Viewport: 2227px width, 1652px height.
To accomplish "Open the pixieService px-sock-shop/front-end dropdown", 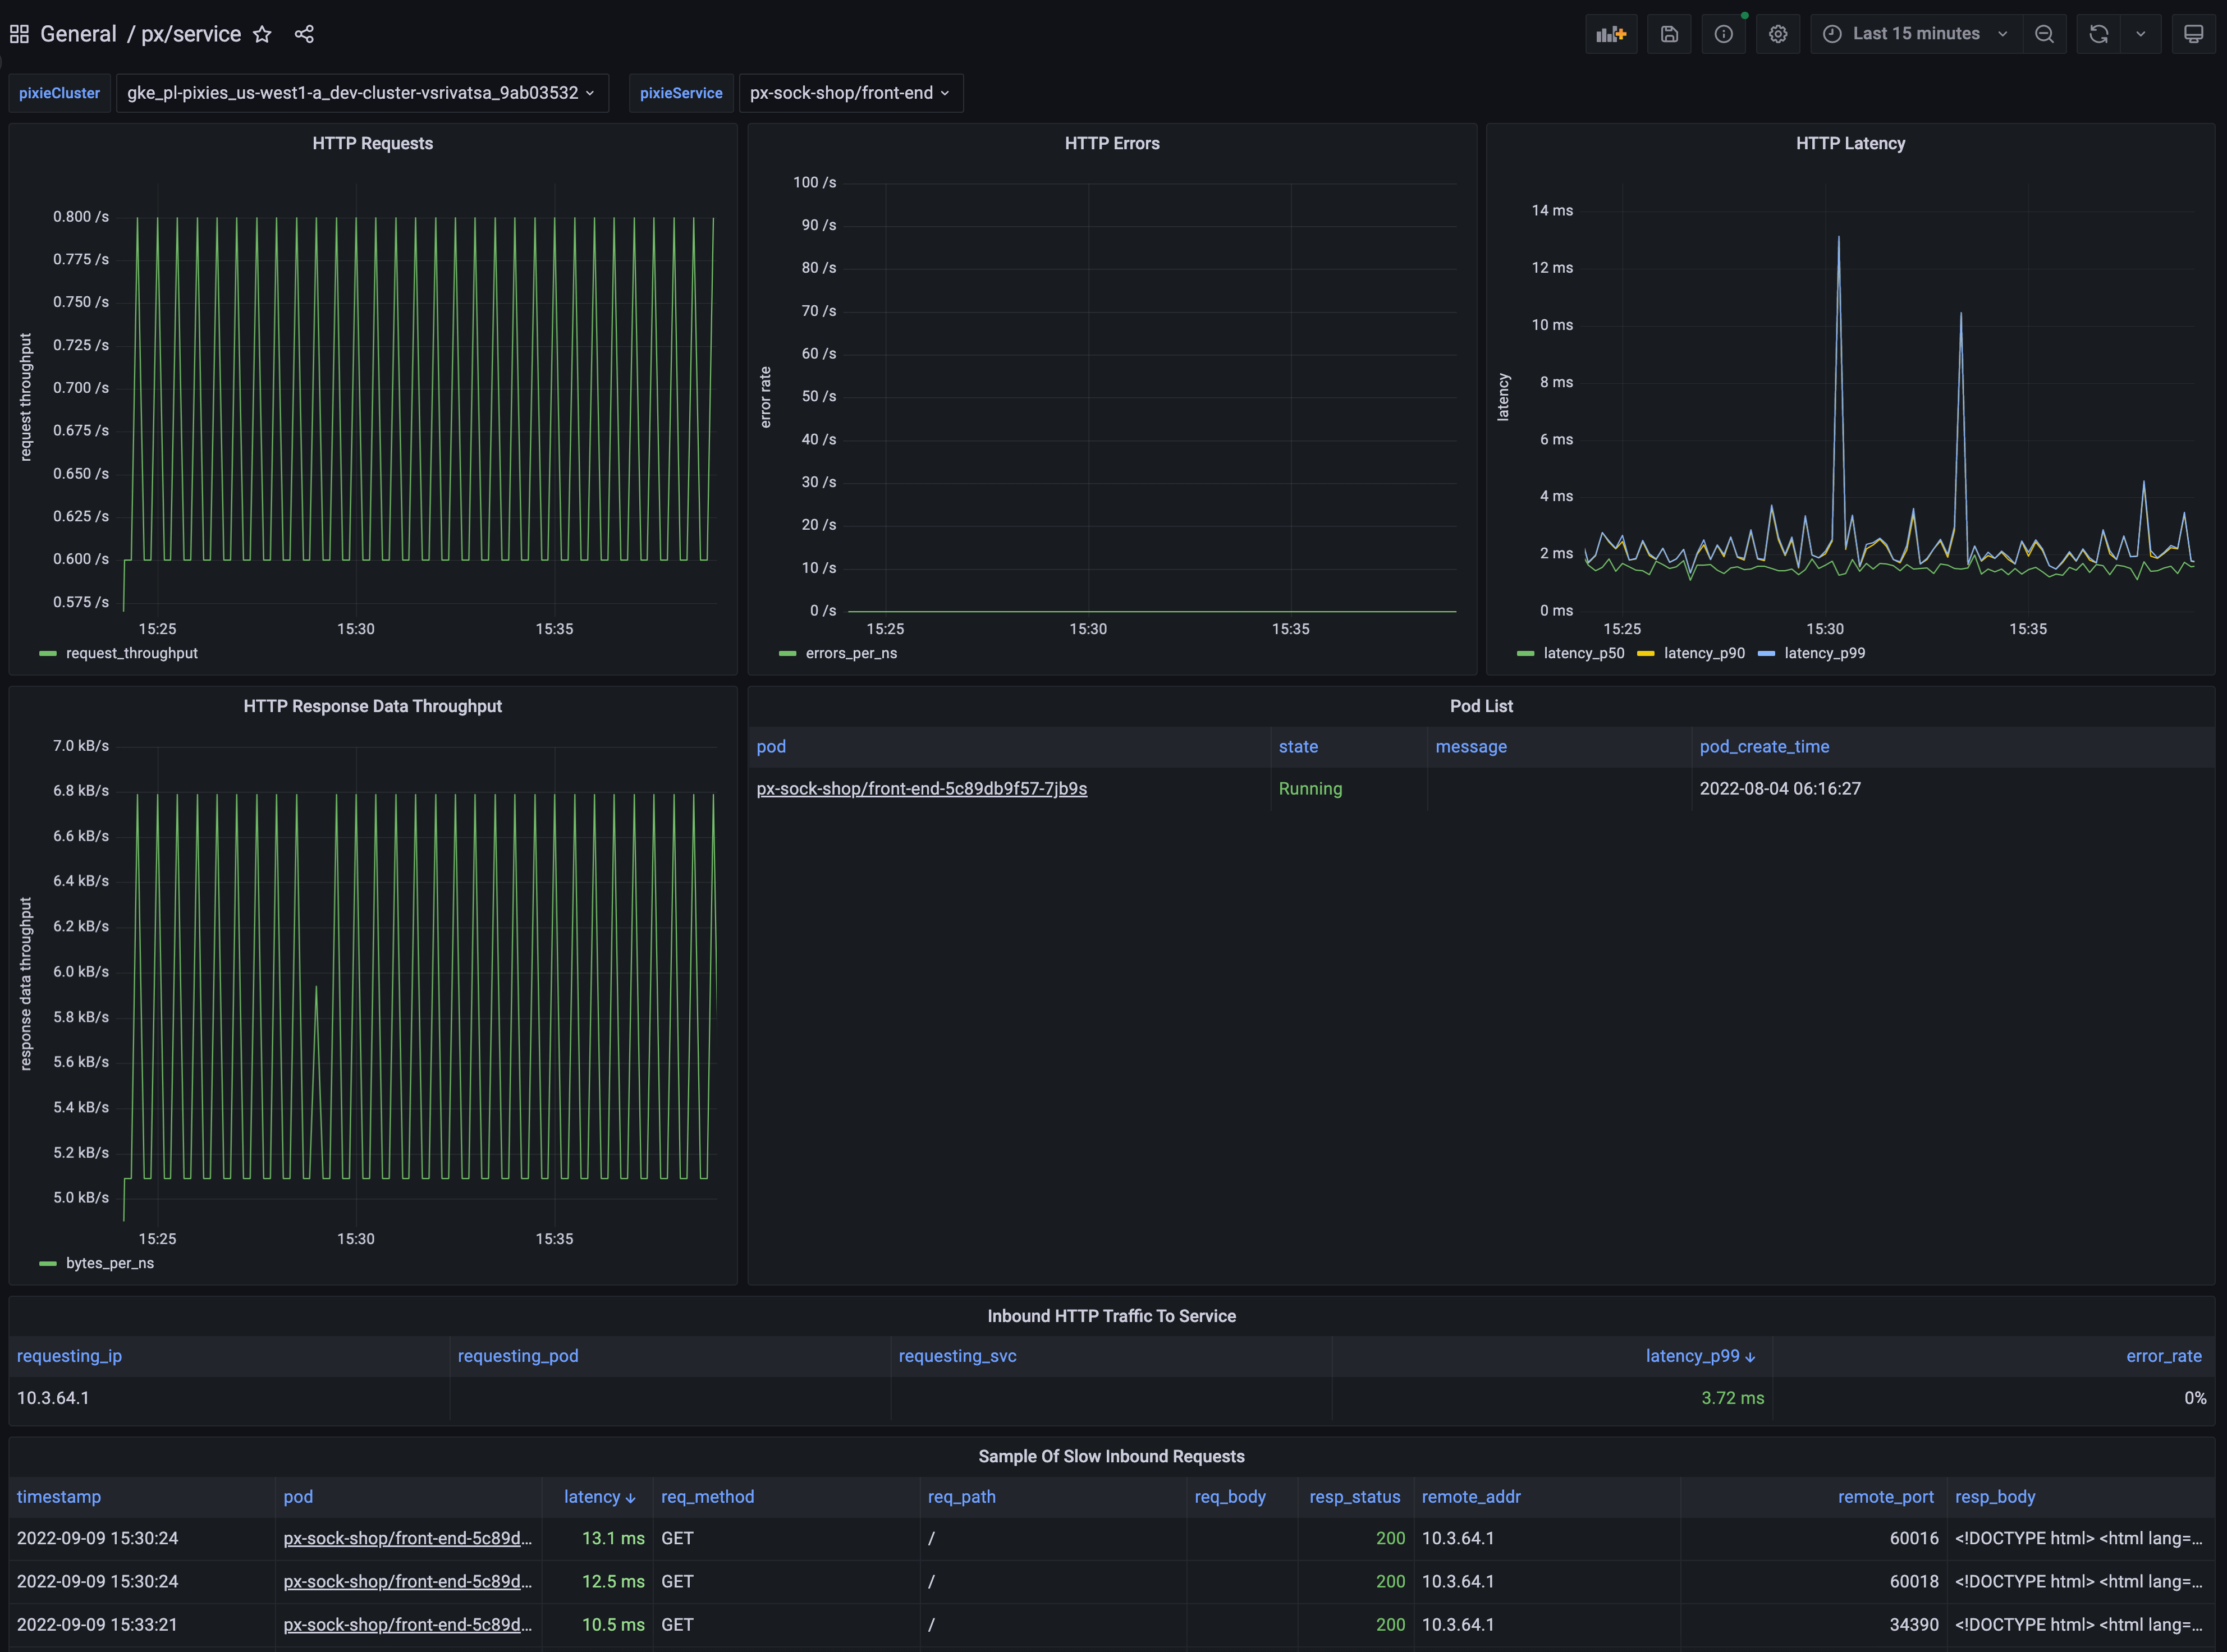I will [x=849, y=93].
